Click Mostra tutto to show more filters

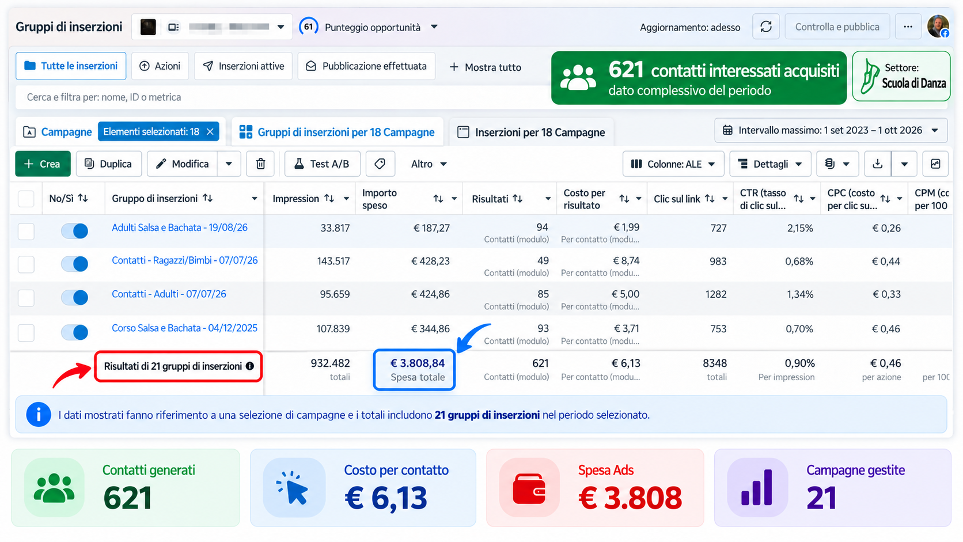tap(486, 67)
